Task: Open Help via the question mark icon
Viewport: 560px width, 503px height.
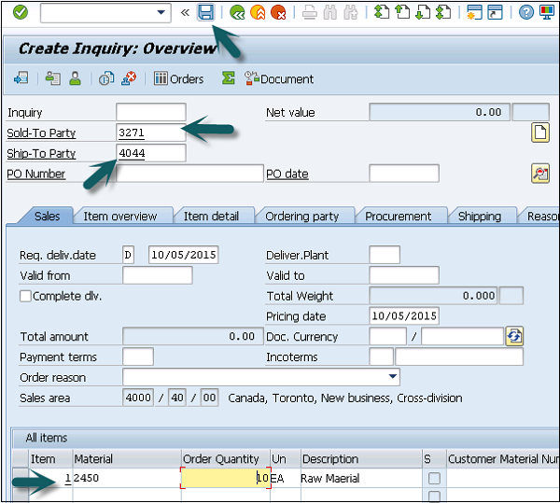Action: pos(525,12)
